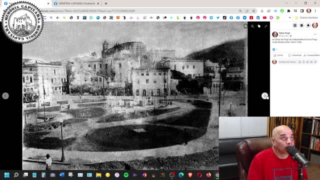Screen dimensions: 320x180
Task: Open the browser Extensions puzzle icon
Action: [288, 11]
